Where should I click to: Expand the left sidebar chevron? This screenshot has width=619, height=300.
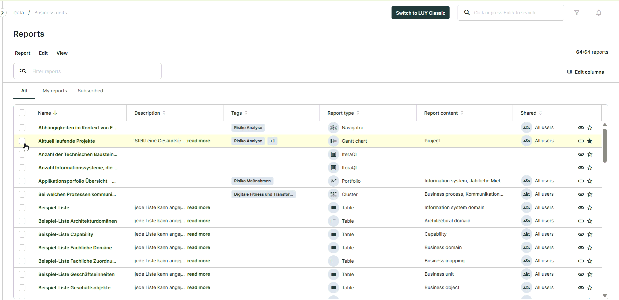[x=2, y=13]
